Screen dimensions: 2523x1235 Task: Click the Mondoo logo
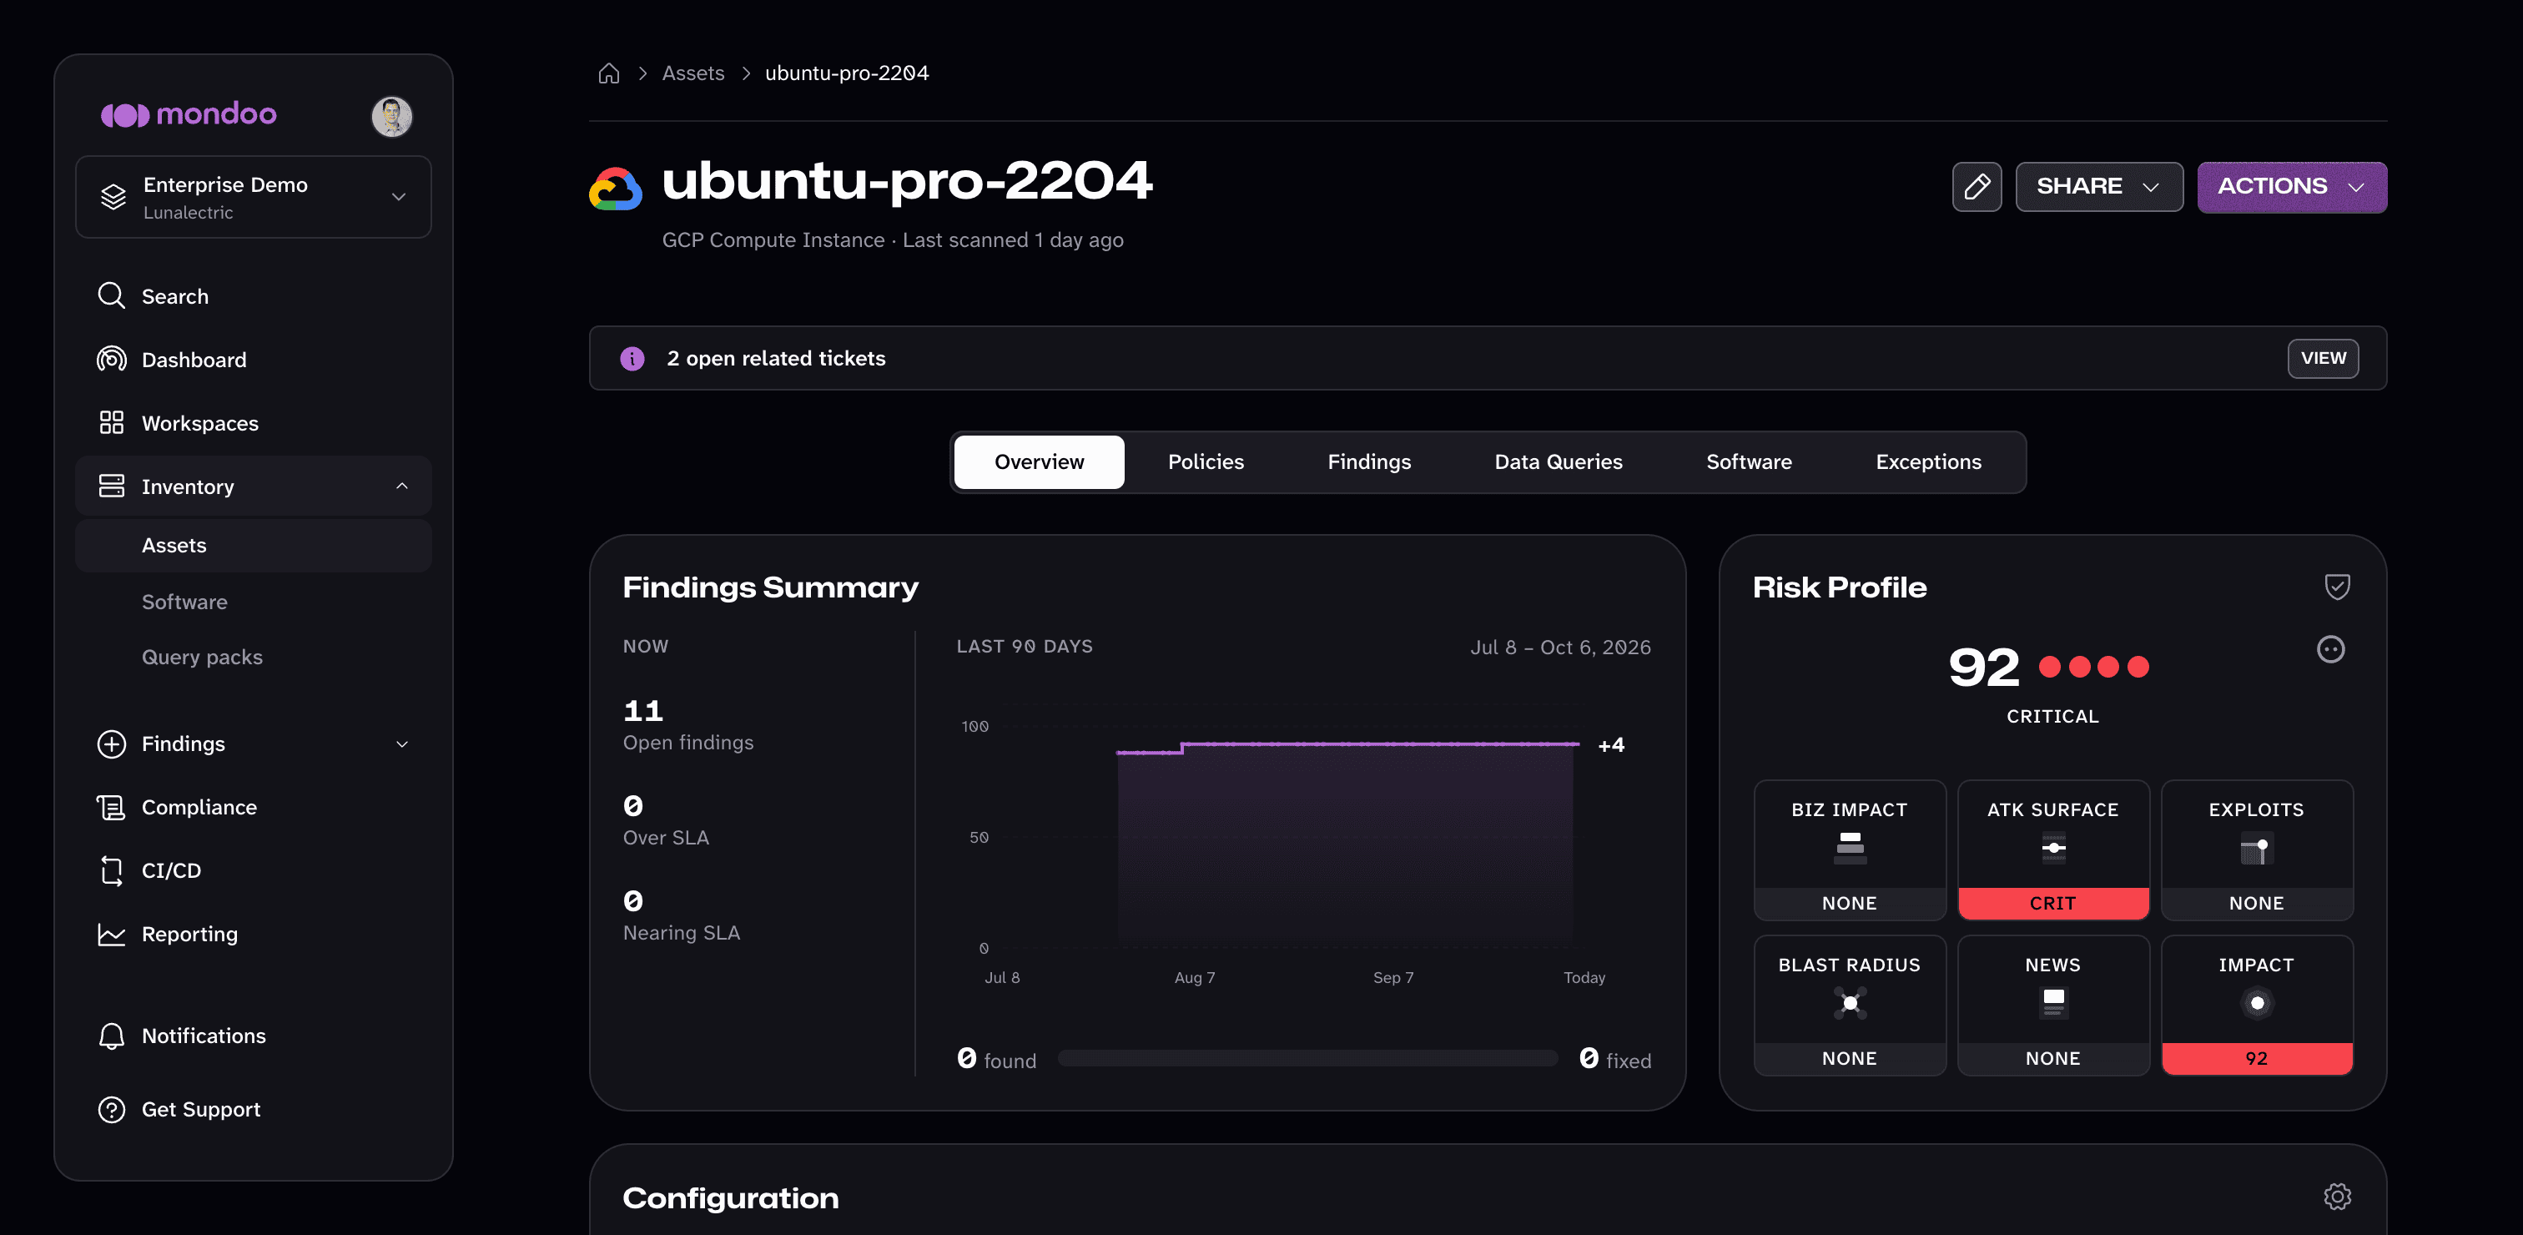click(x=189, y=114)
